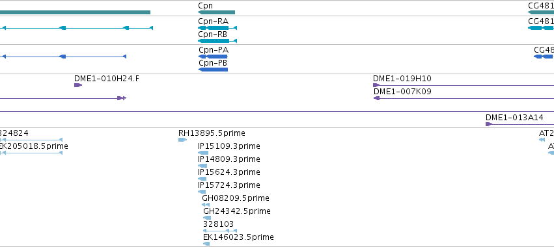The width and height of the screenshot is (554, 247).
Task: Click the Cpn-PA protein feature
Action: click(213, 57)
